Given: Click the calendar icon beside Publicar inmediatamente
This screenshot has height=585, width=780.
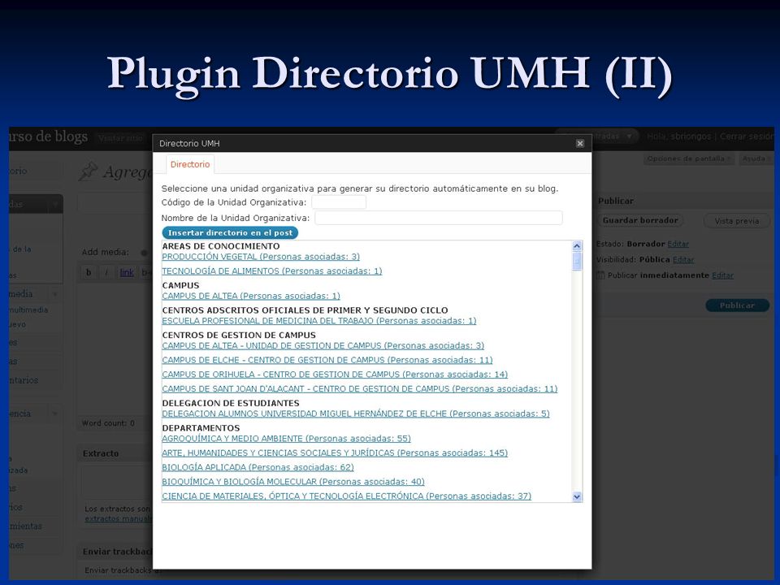Looking at the screenshot, I should pos(600,275).
